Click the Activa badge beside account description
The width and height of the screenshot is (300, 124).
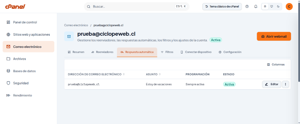pyautogui.click(x=216, y=40)
